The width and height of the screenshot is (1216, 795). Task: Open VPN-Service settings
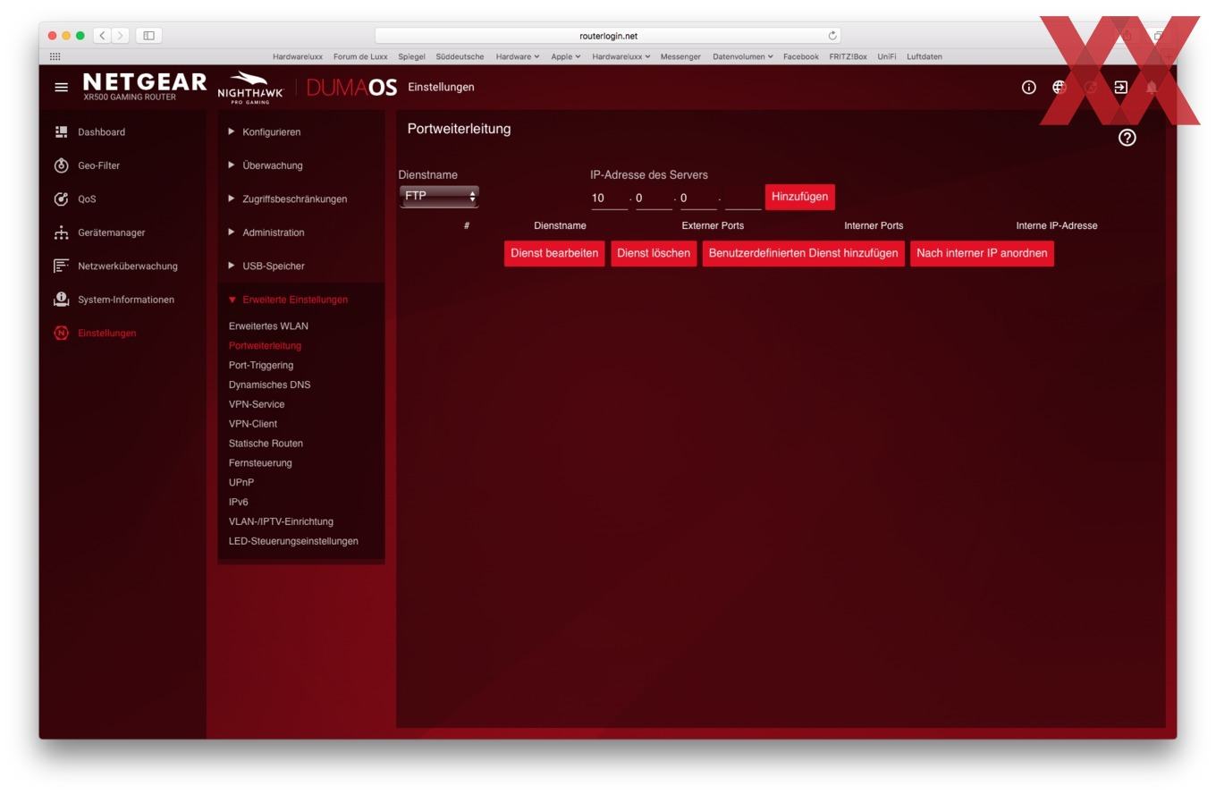[x=257, y=405]
